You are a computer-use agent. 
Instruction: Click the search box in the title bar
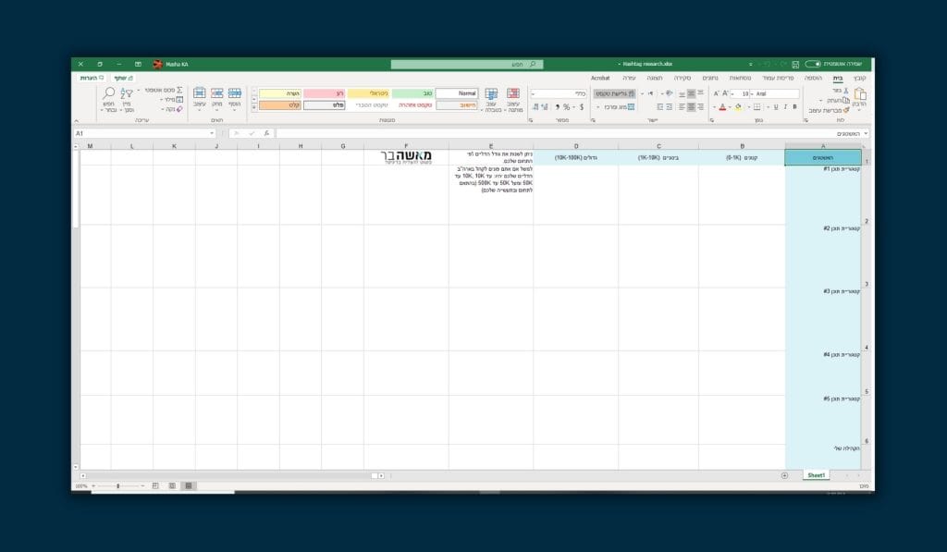[x=467, y=64]
